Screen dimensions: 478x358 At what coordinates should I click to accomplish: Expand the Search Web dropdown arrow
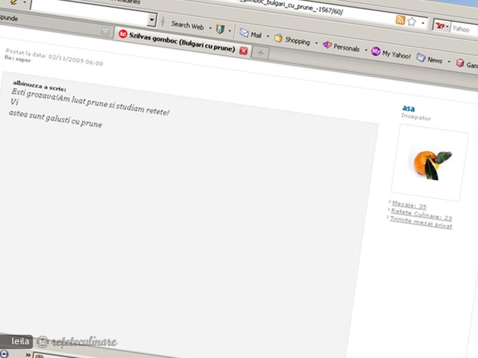click(x=210, y=28)
